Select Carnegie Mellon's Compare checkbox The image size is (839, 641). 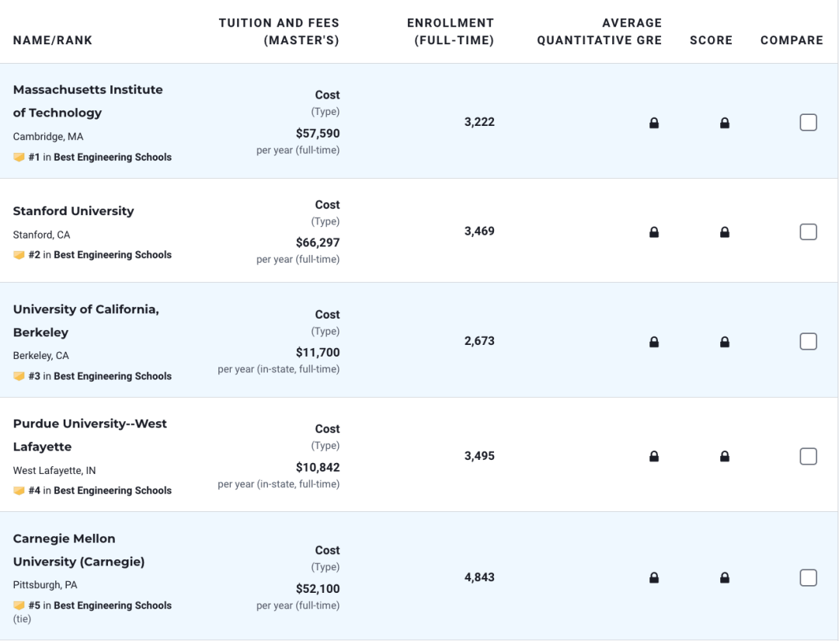click(x=808, y=577)
